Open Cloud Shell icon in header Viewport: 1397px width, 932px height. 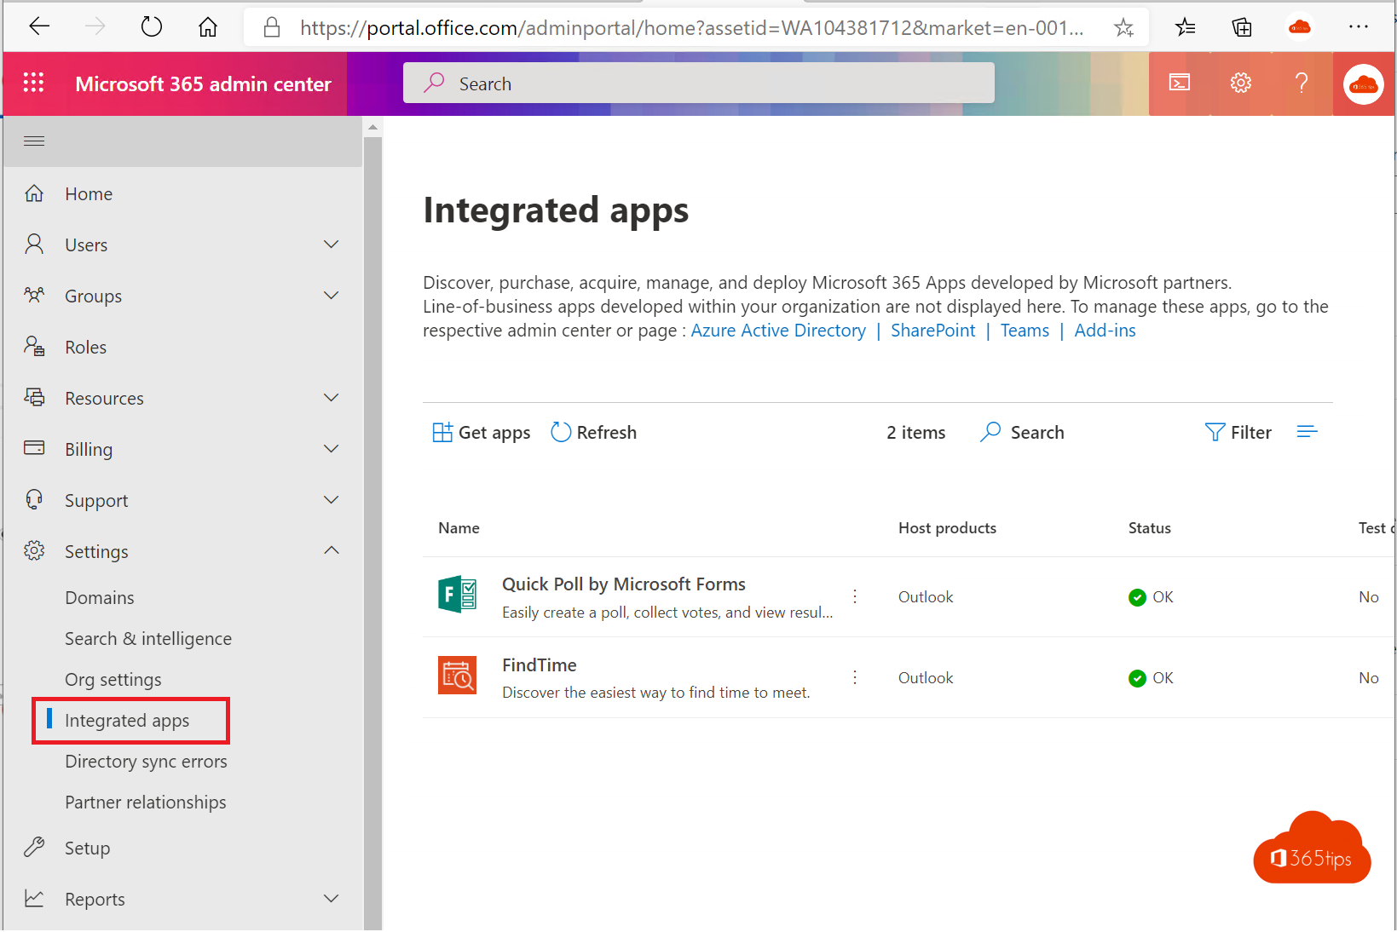[1179, 83]
